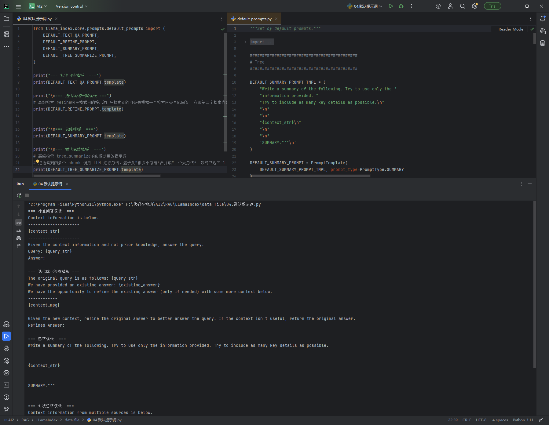
Task: Open IDE settings gear
Action: (475, 6)
